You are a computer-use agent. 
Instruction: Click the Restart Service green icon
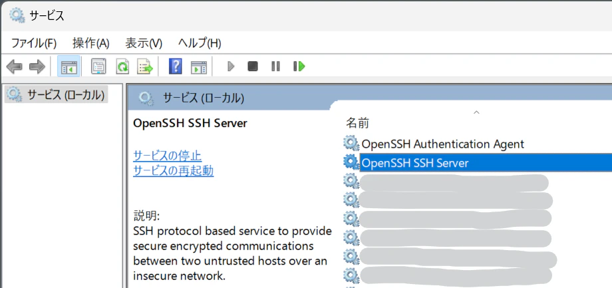click(299, 67)
